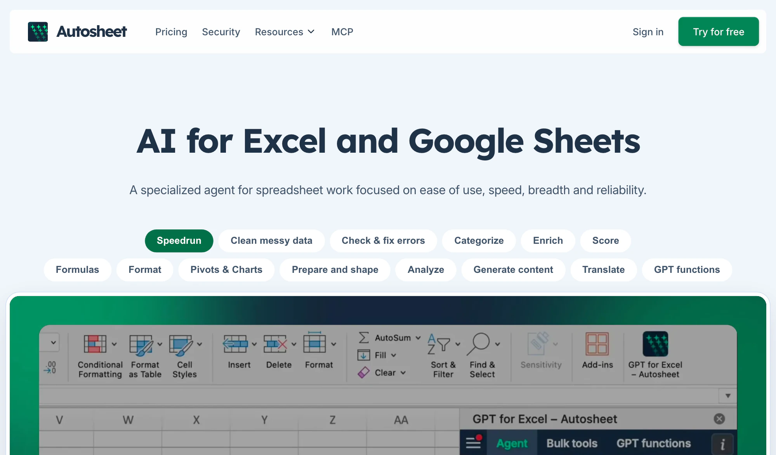Close the GPT for Excel sidebar panel
Image resolution: width=776 pixels, height=455 pixels.
[719, 419]
